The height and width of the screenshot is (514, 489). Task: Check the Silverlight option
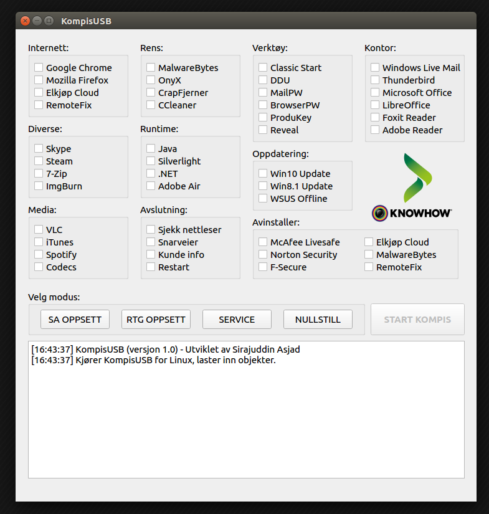pos(151,161)
